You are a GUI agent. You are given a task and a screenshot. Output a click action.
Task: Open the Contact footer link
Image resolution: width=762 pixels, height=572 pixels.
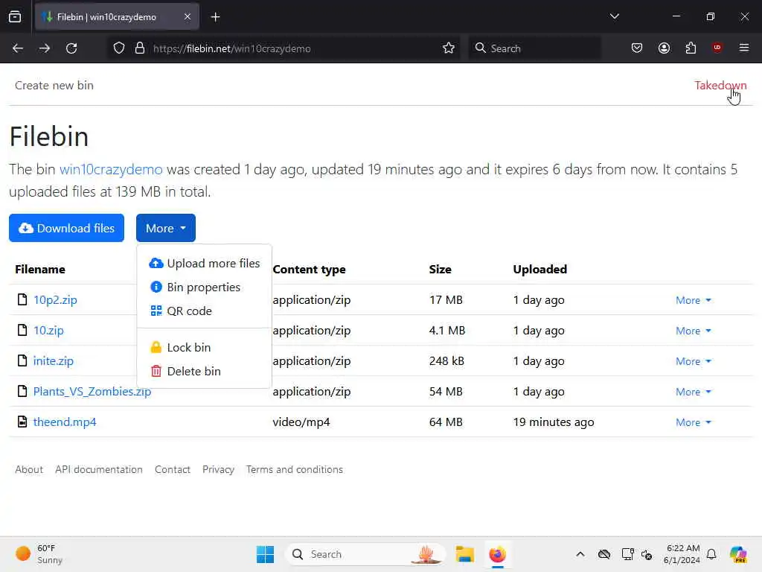173,469
